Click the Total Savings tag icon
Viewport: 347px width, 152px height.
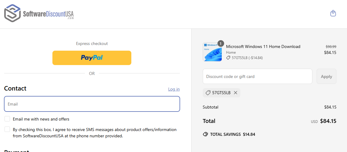pos(205,134)
